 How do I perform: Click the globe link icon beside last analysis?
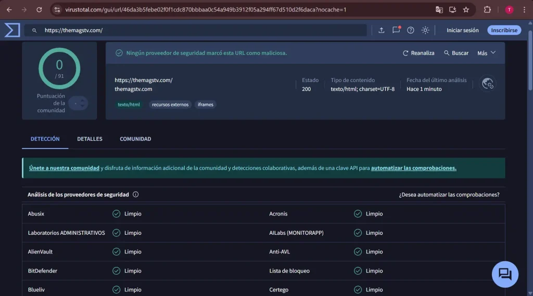487,84
